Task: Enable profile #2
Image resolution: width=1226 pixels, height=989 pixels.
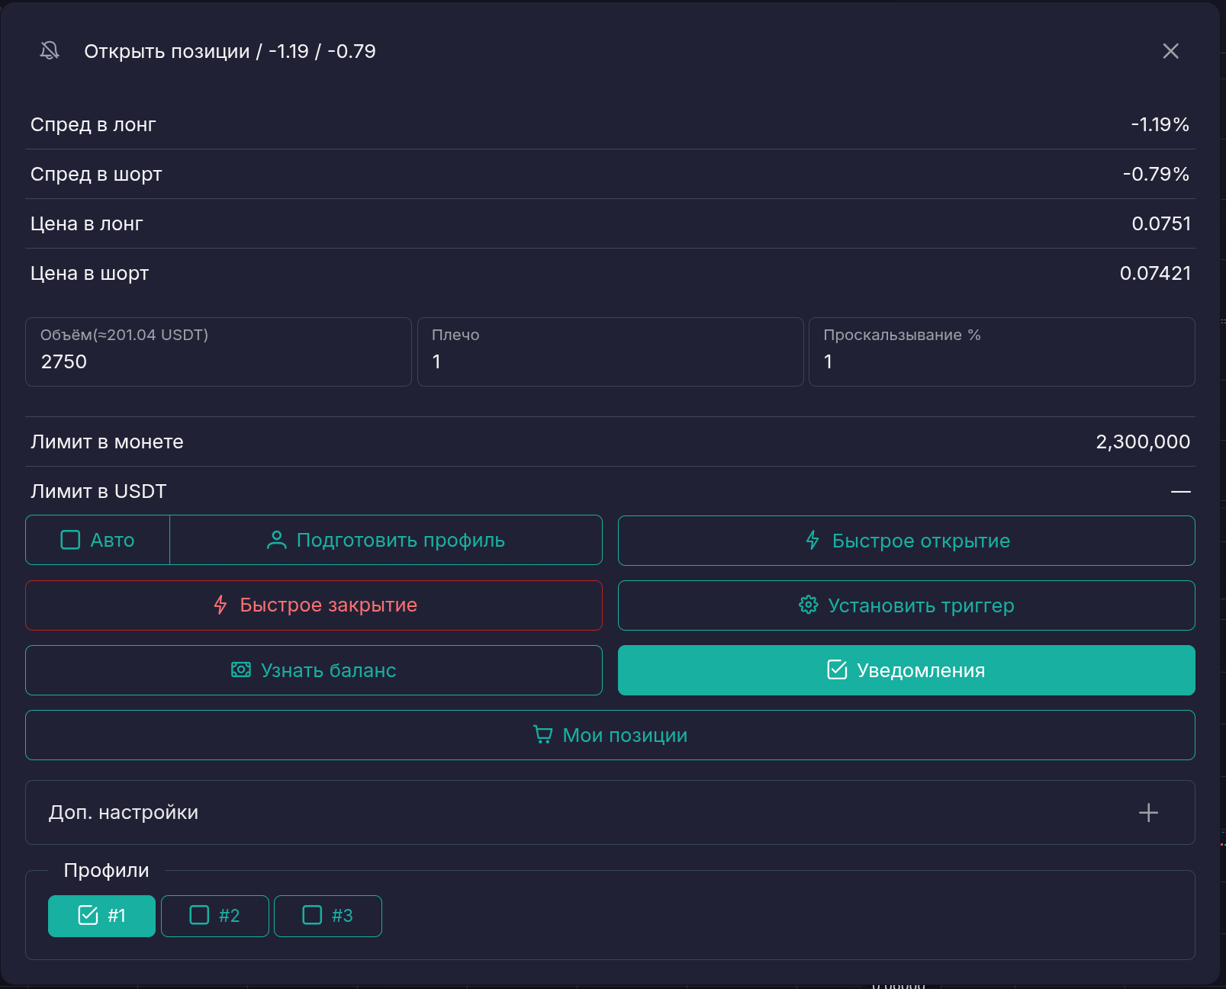Action: (x=215, y=916)
